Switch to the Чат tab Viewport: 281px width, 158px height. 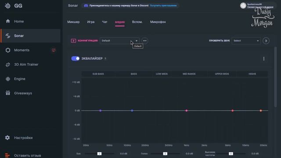pos(104,22)
